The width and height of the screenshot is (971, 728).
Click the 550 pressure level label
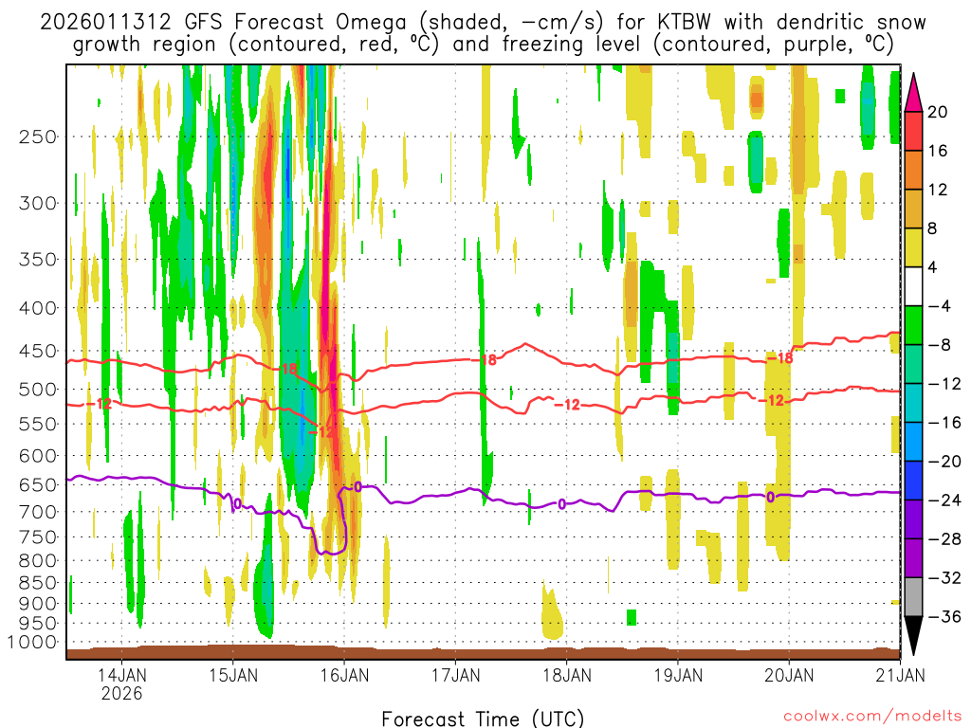(x=38, y=424)
